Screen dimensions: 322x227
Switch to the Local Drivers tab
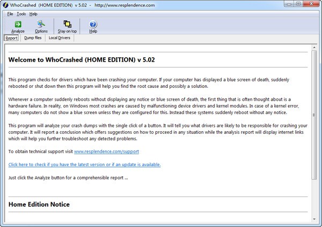point(60,38)
